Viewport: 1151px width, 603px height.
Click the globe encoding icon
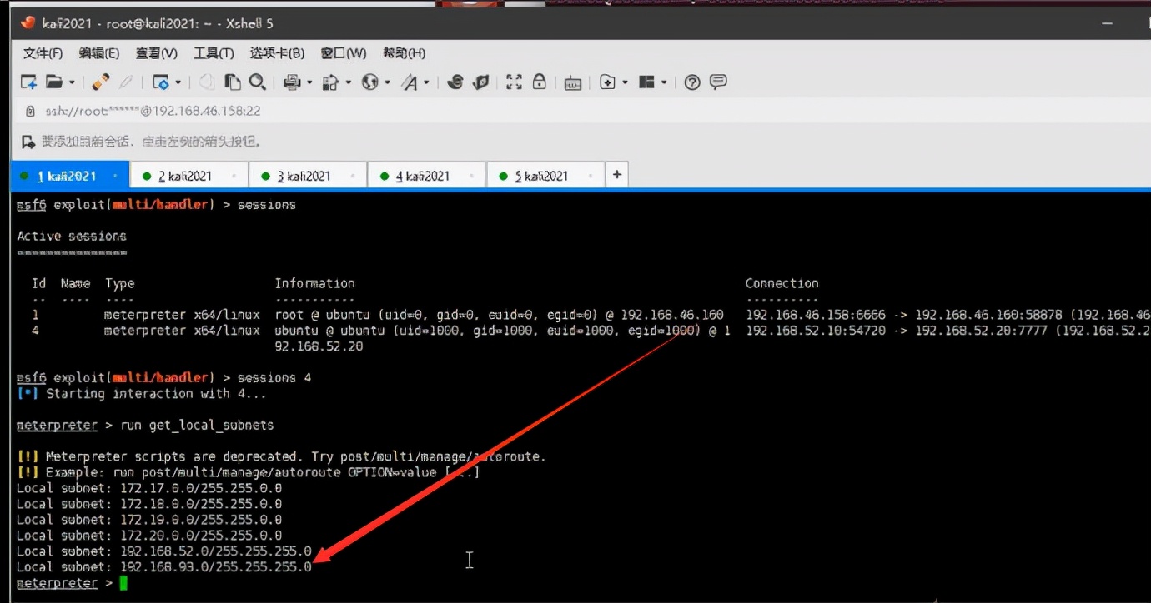(369, 82)
